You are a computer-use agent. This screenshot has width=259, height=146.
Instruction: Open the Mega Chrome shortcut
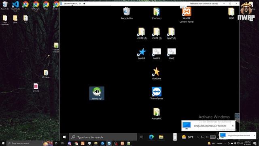coord(46,5)
